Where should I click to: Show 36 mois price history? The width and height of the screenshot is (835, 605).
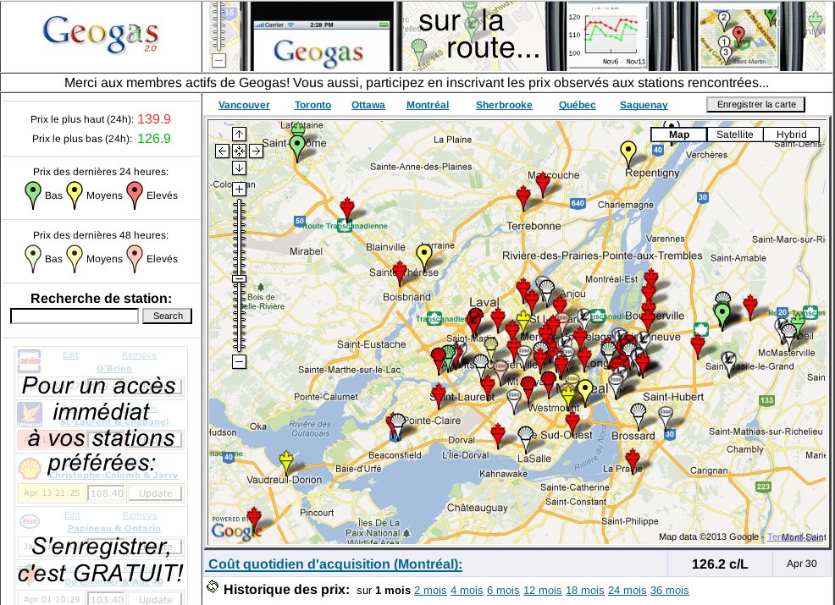[x=669, y=590]
